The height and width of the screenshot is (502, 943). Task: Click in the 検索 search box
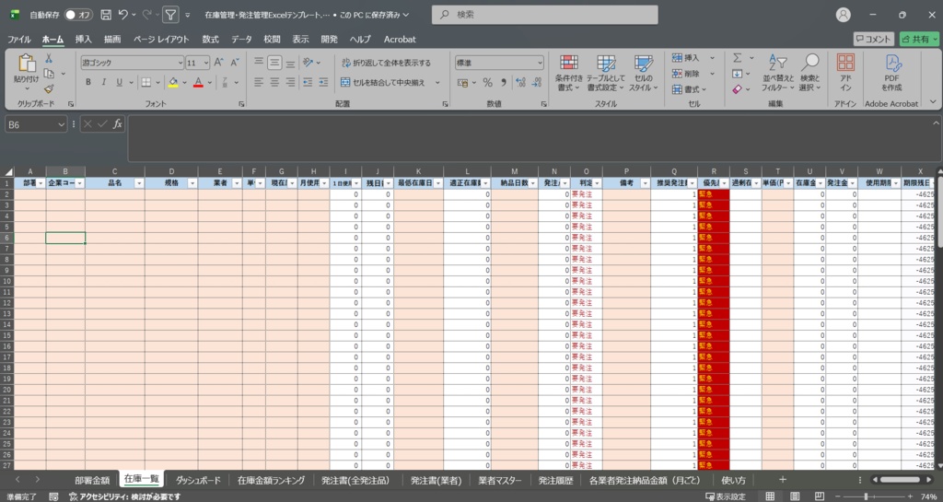click(x=545, y=15)
